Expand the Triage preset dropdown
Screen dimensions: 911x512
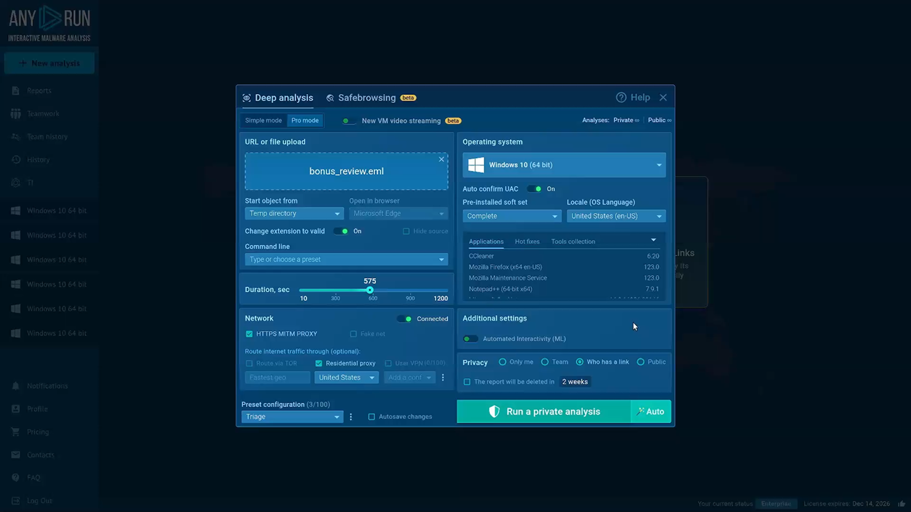[x=292, y=417]
